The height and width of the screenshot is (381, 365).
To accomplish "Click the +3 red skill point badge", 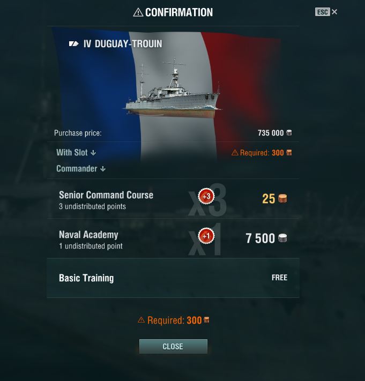I will point(206,196).
